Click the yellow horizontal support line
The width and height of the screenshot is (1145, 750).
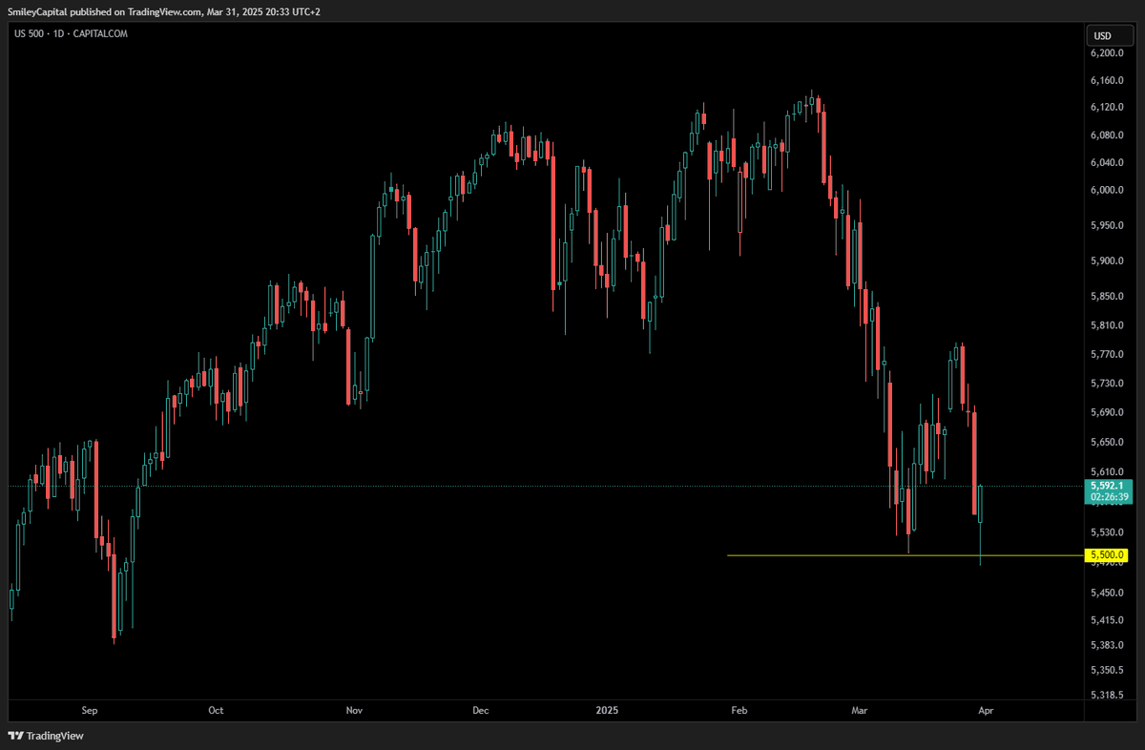tap(906, 555)
